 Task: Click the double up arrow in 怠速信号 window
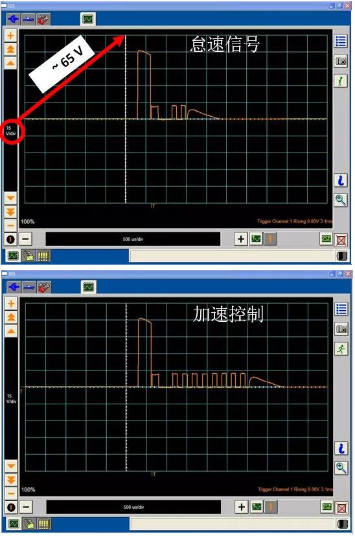pos(10,49)
